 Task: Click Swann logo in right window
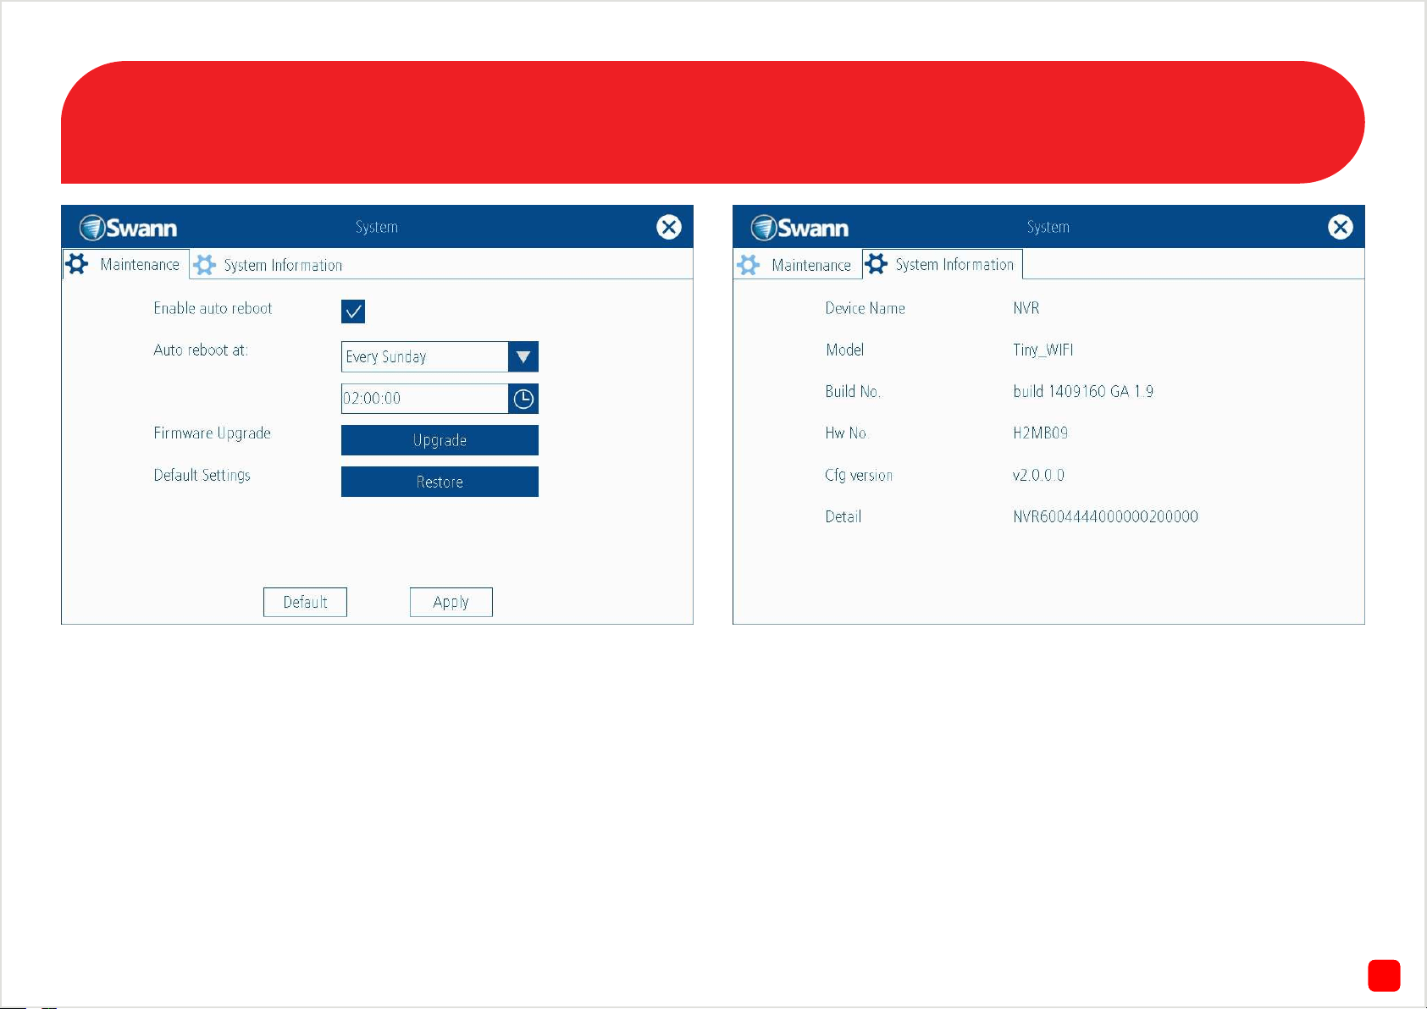tap(799, 228)
